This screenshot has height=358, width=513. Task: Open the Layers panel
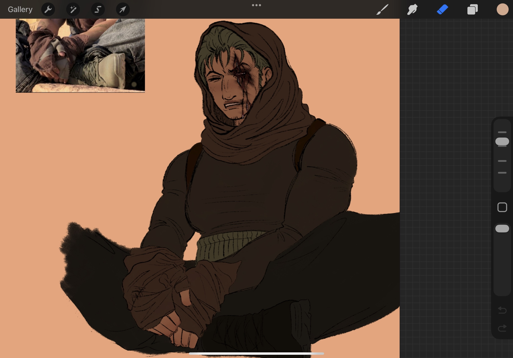[x=472, y=9]
